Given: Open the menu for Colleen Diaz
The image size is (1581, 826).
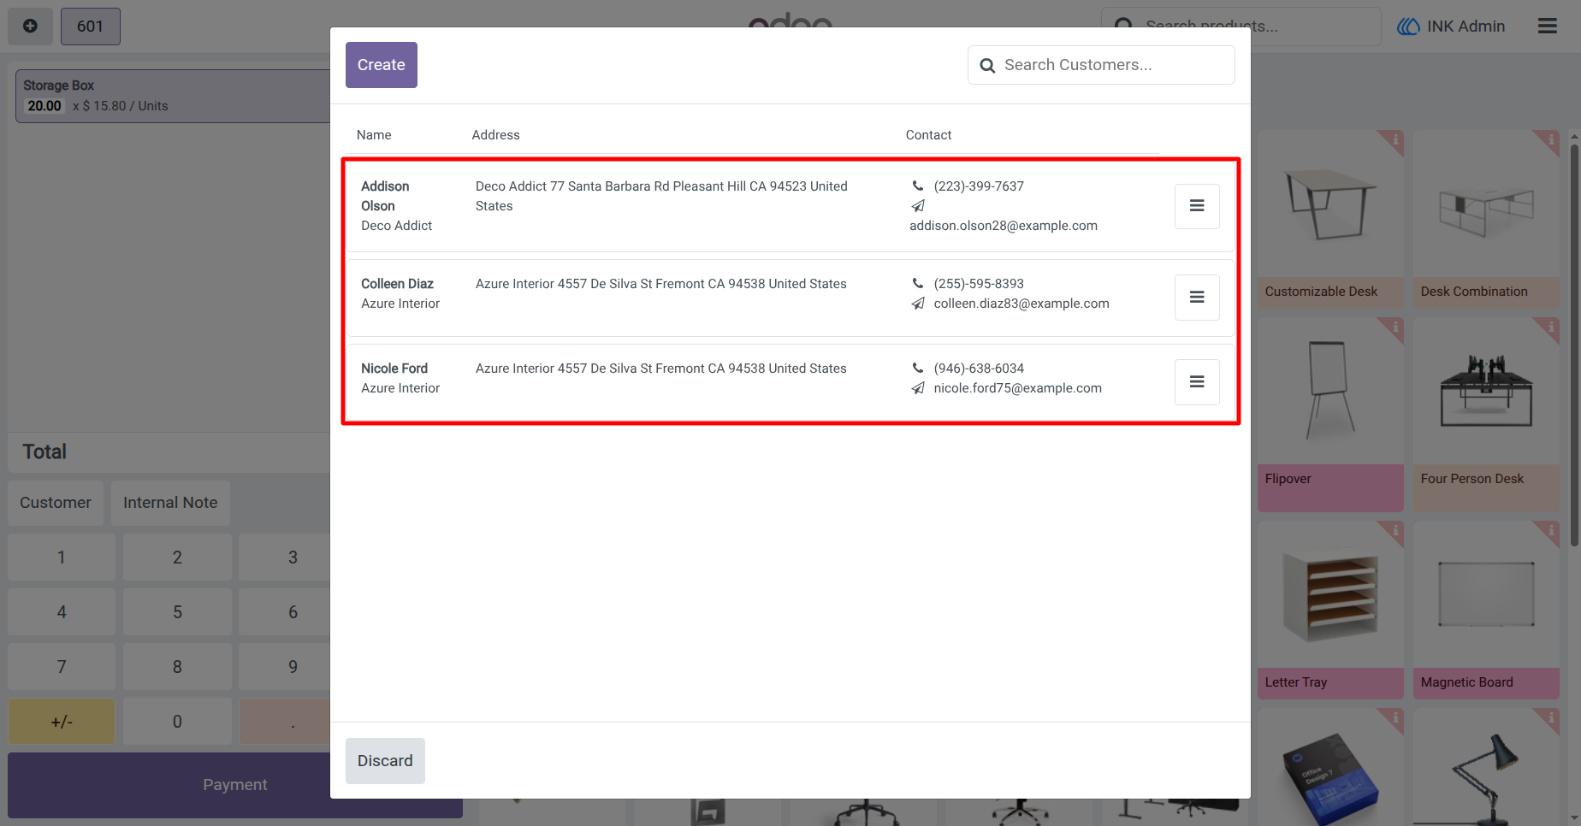Looking at the screenshot, I should (x=1197, y=297).
